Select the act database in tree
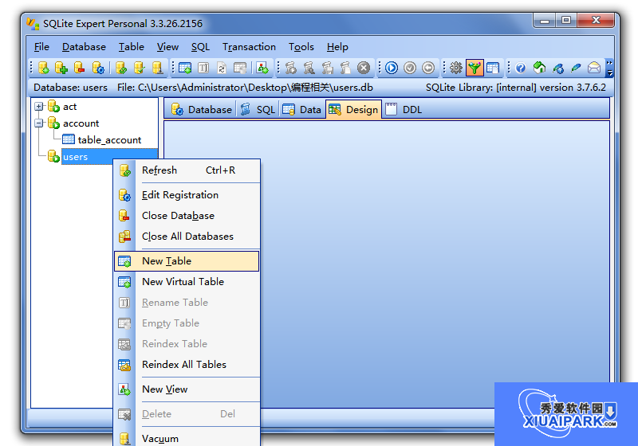This screenshot has height=446, width=638. click(x=69, y=107)
